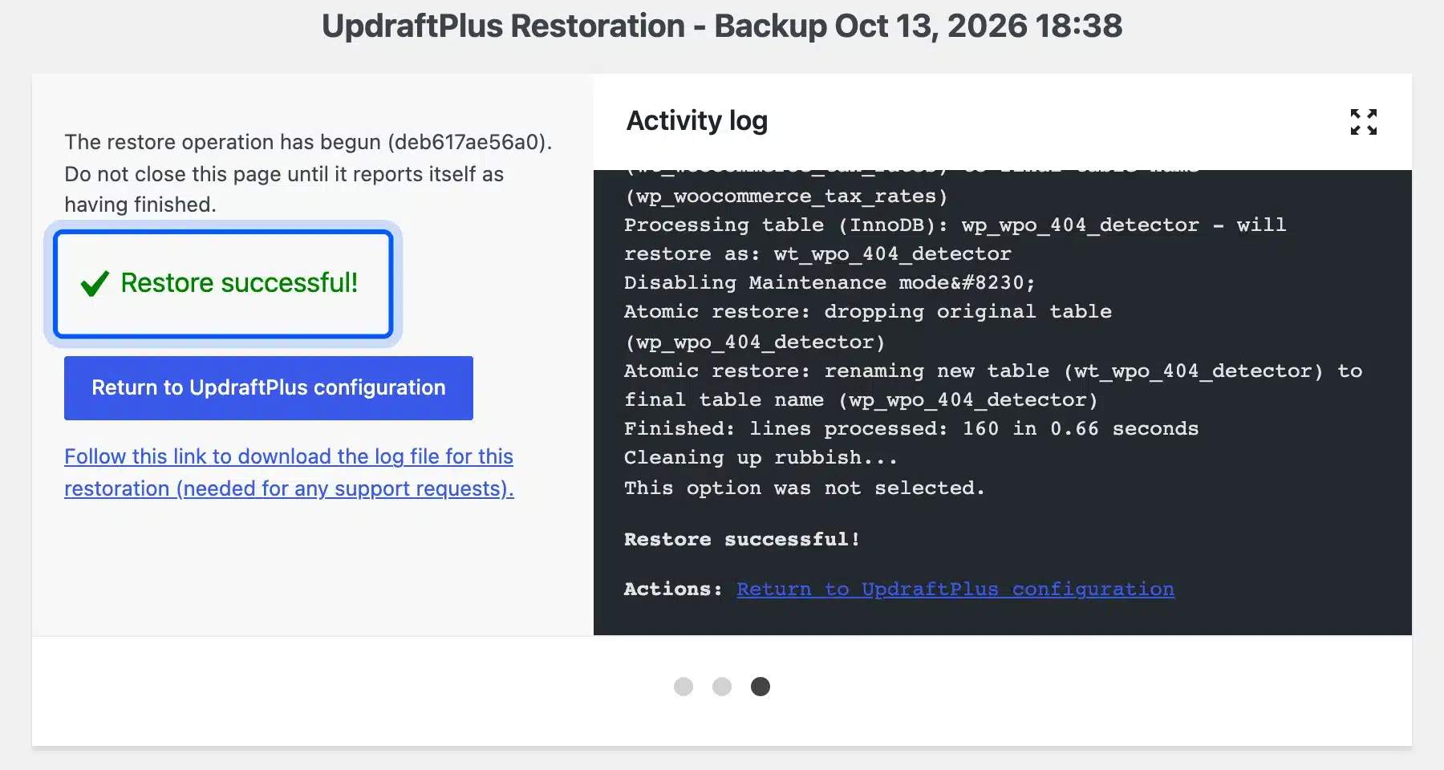Go to the second step dot
This screenshot has width=1444, height=770.
(x=722, y=687)
